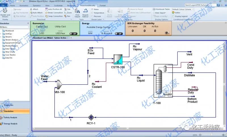Image resolution: width=227 pixels, height=137 pixels.
Task: Click the Attach tool icon
Action: [x=31, y=9]
